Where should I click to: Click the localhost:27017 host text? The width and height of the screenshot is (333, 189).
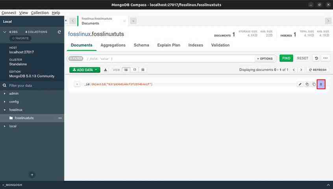click(x=21, y=52)
